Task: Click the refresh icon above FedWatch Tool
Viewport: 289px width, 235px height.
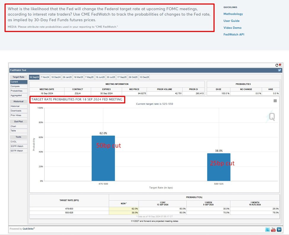Action: point(277,65)
